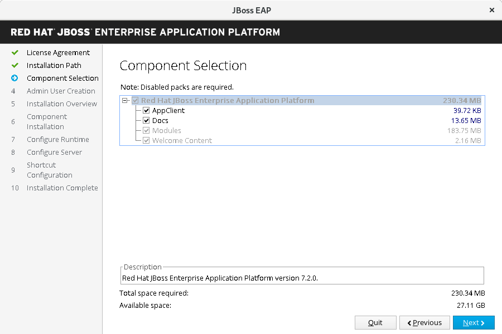
Task: Click the disabled Welcome Content checkbox
Action: tap(146, 141)
